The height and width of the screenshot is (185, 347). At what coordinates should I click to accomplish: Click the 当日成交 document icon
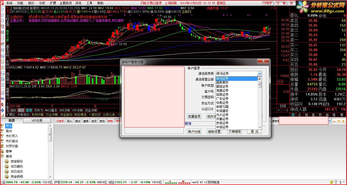(7, 171)
